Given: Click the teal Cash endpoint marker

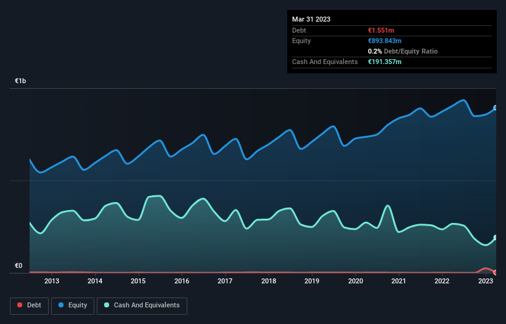Looking at the screenshot, I should (496, 238).
